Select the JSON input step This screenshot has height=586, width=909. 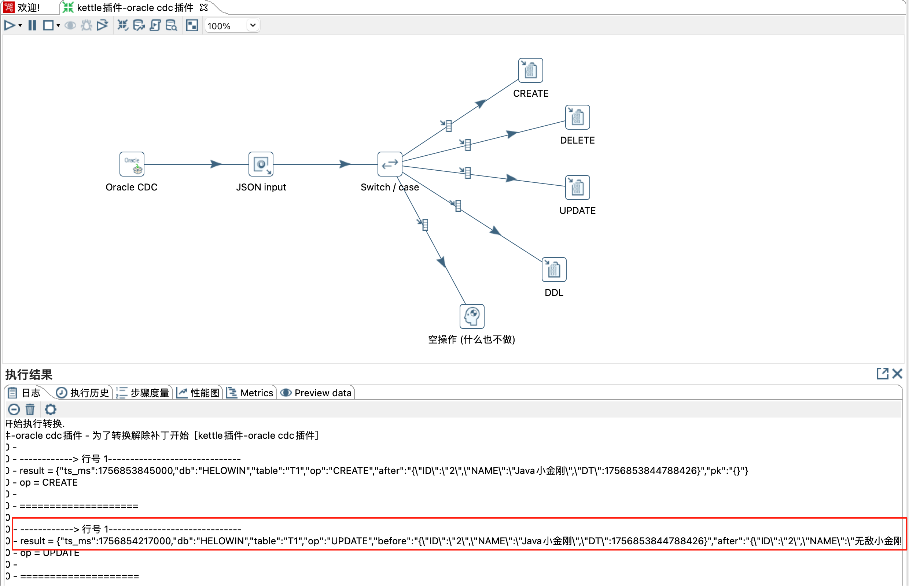pos(261,164)
